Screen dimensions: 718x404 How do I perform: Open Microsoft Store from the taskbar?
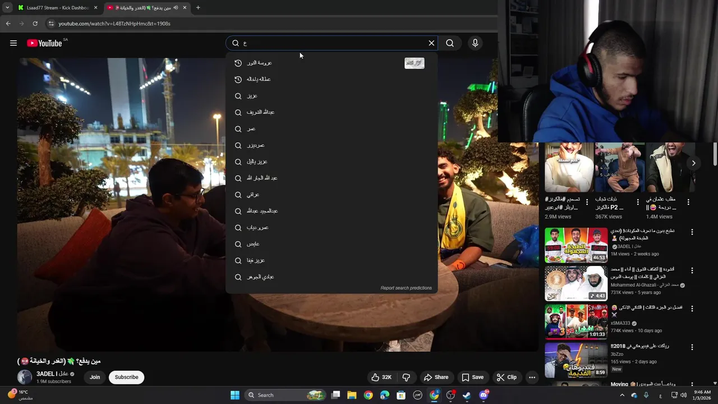click(401, 395)
